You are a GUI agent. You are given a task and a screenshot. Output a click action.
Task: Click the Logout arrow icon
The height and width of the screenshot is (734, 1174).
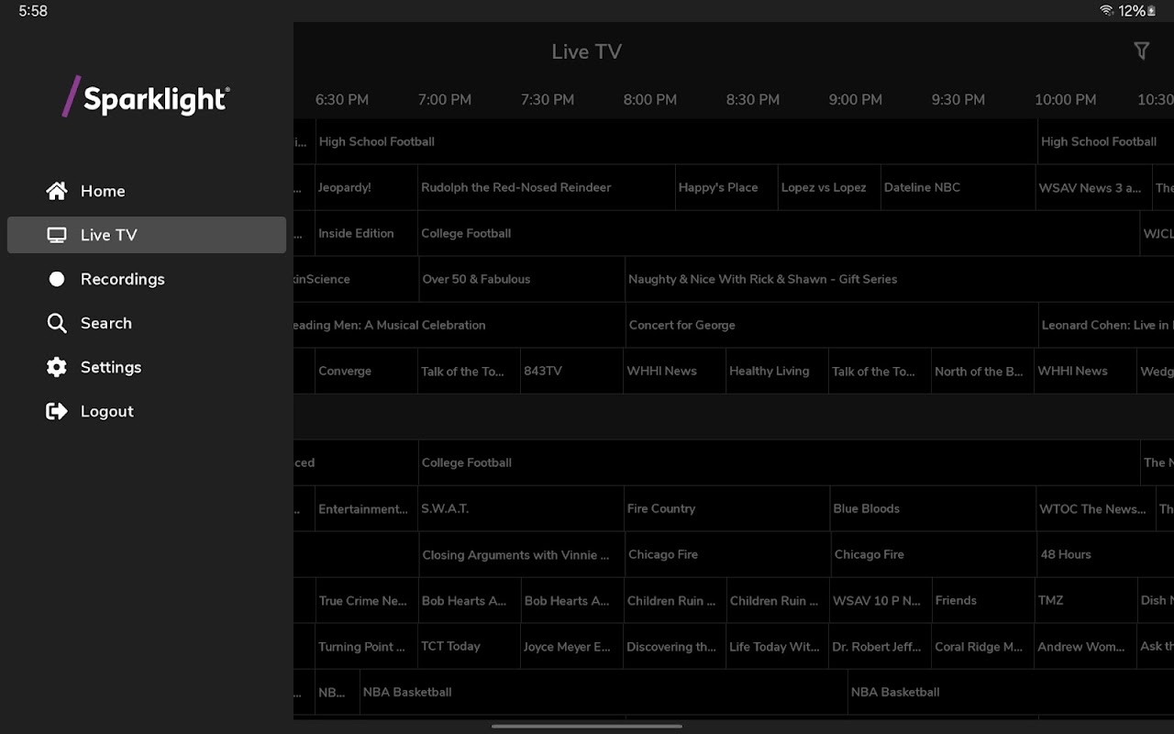(x=57, y=411)
